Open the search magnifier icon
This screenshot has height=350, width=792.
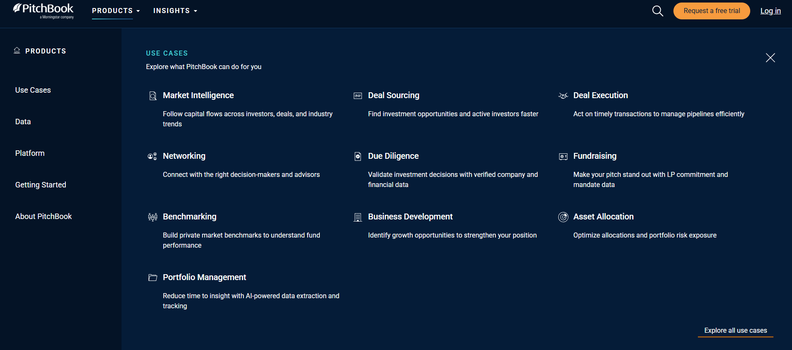pos(657,11)
